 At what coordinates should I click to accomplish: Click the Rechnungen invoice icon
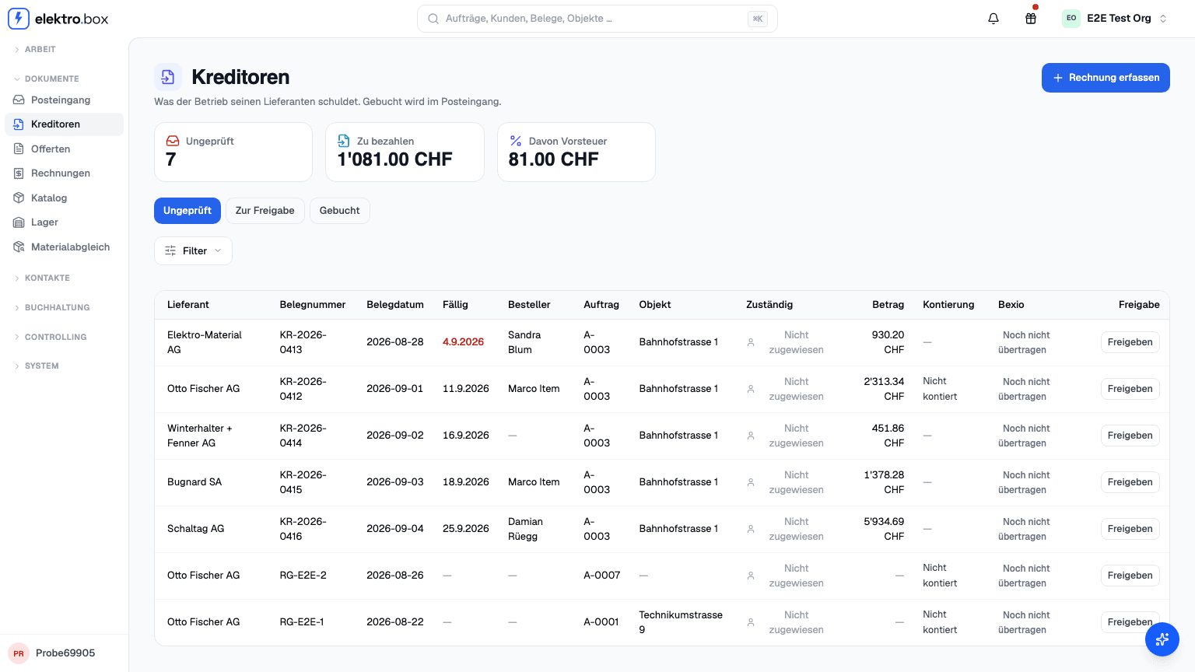19,173
